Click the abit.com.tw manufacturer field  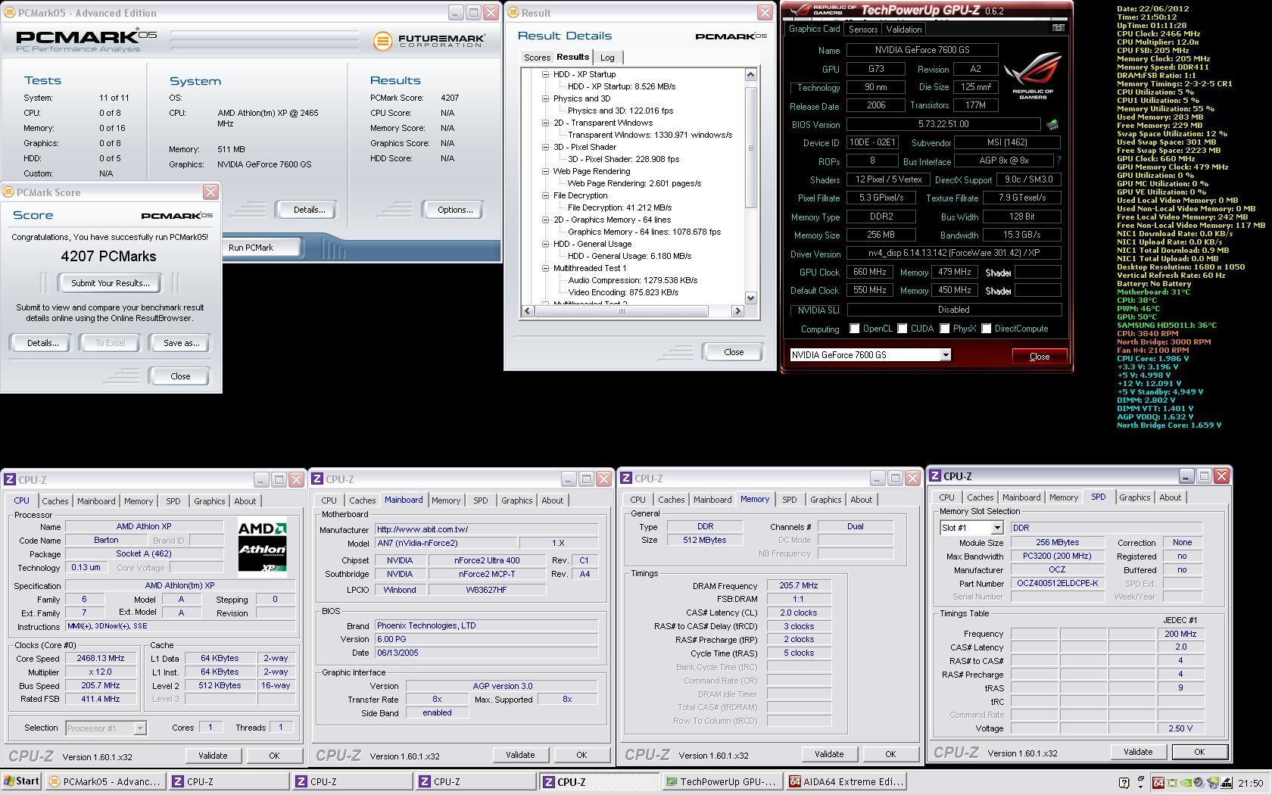(x=487, y=529)
